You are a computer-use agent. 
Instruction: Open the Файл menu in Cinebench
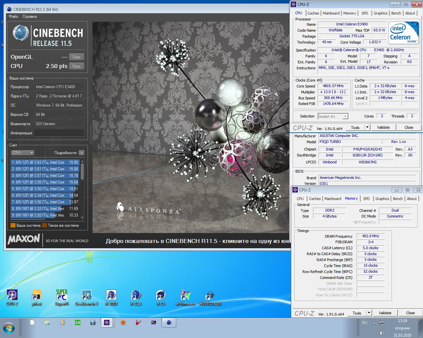click(14, 17)
